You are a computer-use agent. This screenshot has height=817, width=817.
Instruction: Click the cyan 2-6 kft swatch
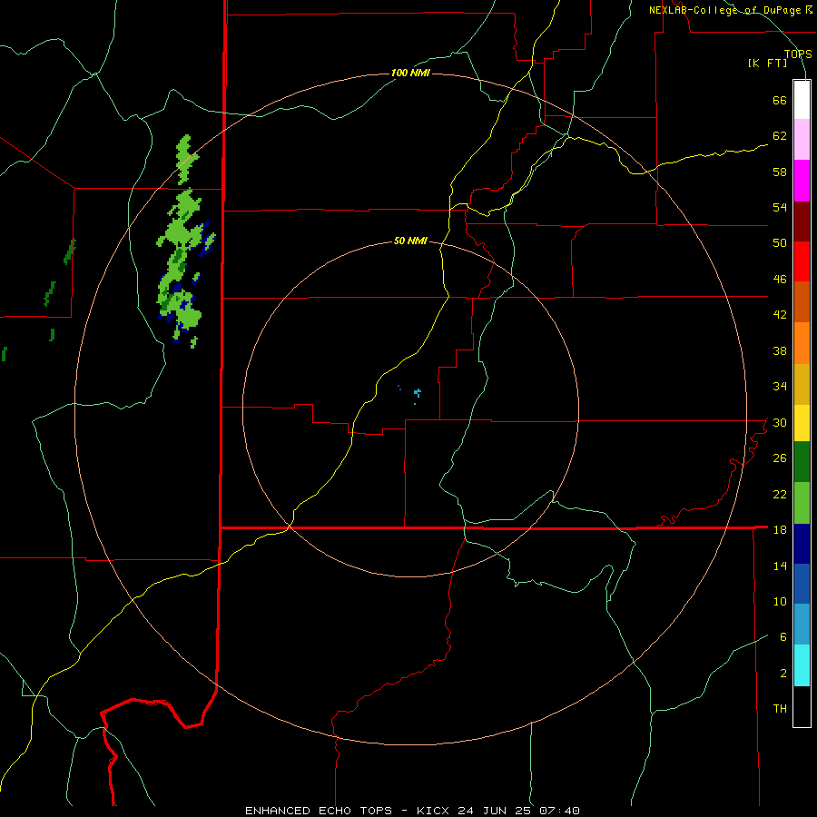pyautogui.click(x=802, y=665)
